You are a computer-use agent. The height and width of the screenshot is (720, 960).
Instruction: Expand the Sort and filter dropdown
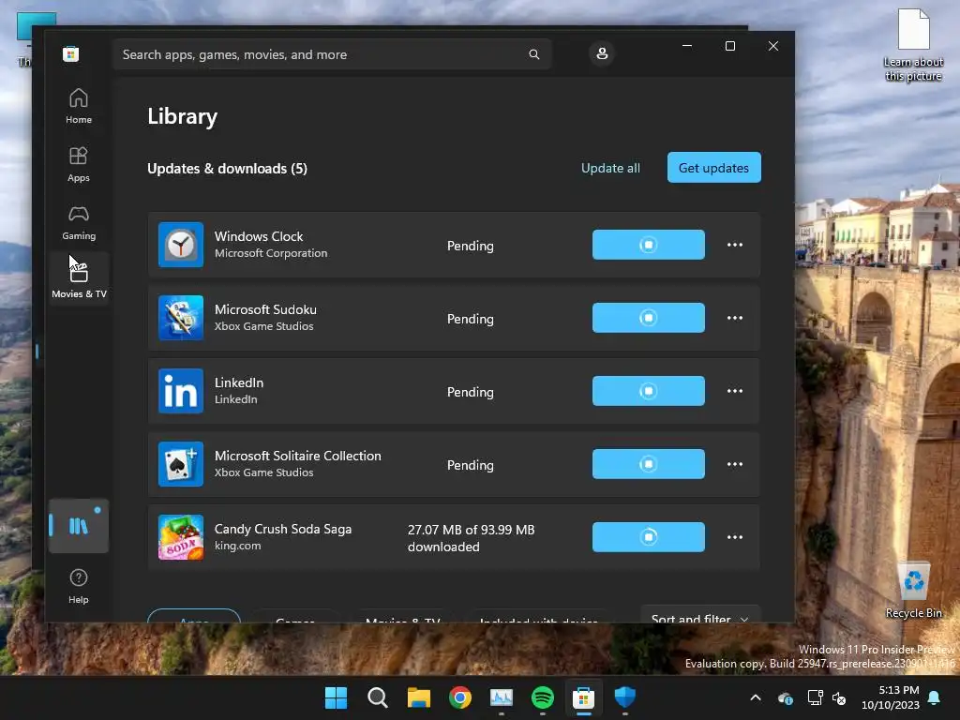click(x=699, y=615)
